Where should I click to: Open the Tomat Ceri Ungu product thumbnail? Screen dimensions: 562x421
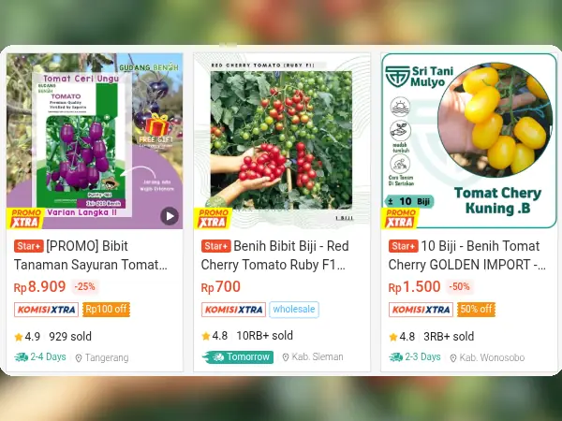point(95,141)
